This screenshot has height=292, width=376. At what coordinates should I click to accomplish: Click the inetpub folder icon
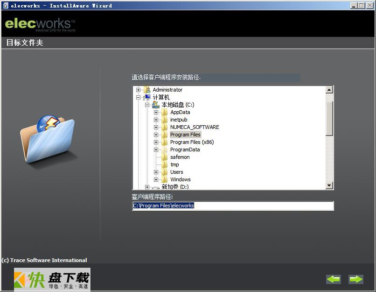[x=165, y=120]
